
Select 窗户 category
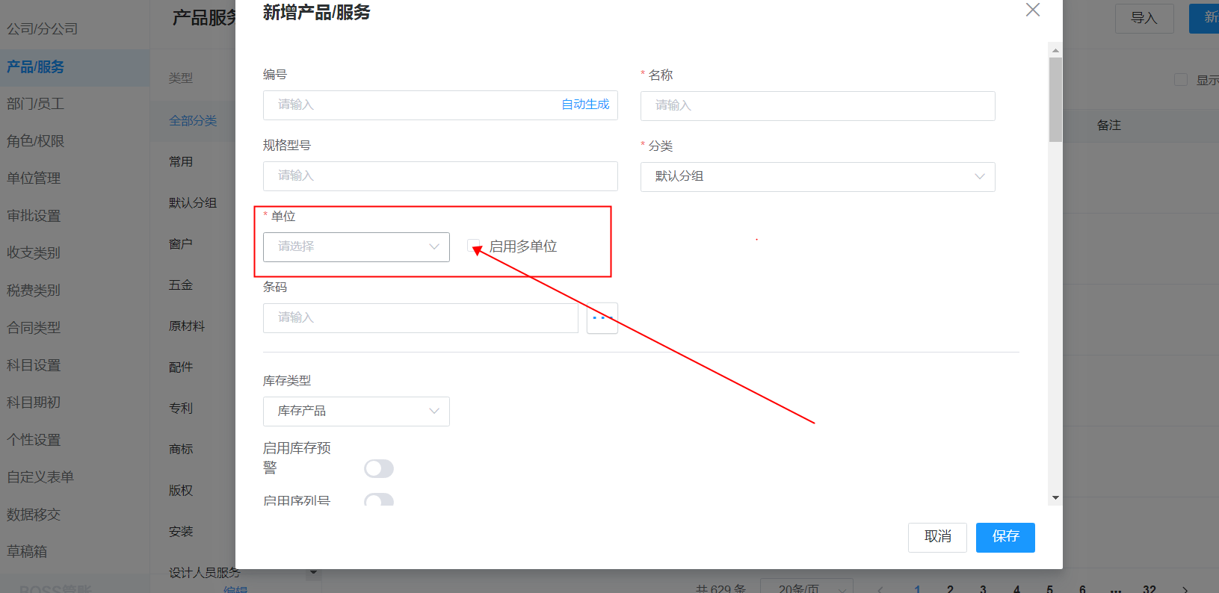(x=181, y=244)
